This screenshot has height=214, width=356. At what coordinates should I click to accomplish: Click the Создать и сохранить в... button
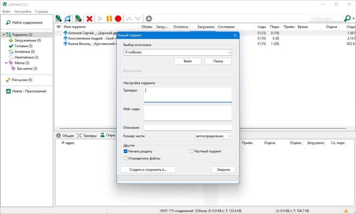tap(148, 170)
